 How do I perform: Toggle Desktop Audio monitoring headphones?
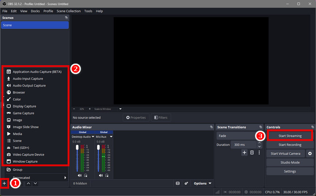coord(86,176)
